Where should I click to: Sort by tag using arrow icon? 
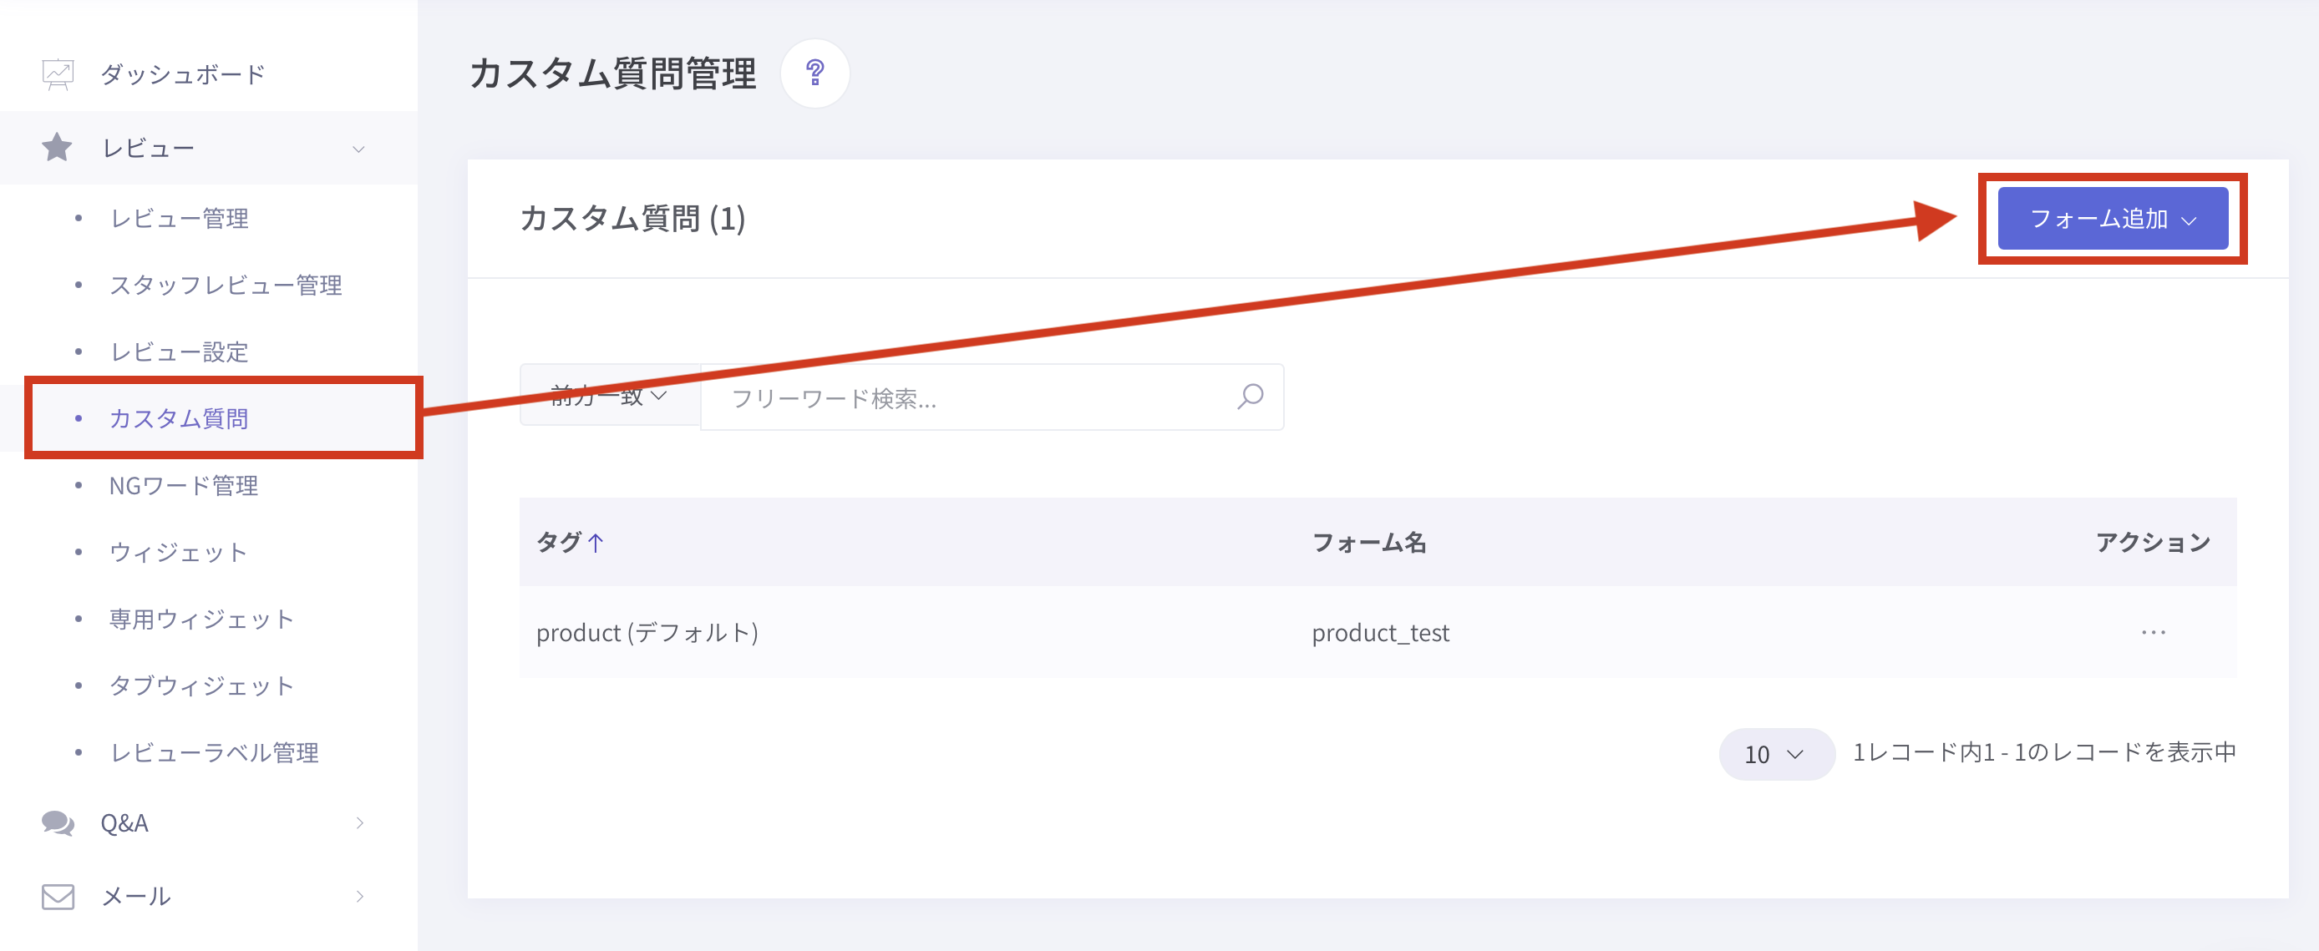596,543
